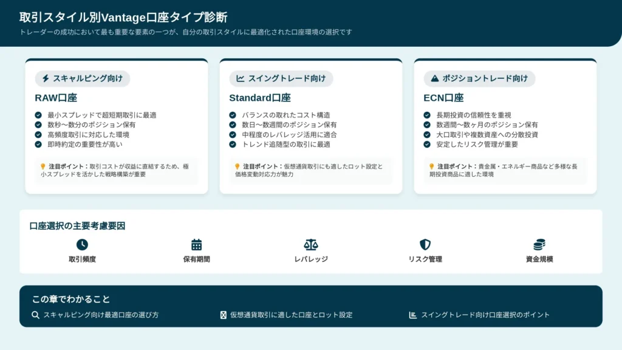Click the text 大口取引や複数資産への分散投資
Screen dimensions: 622x350
(x=487, y=134)
